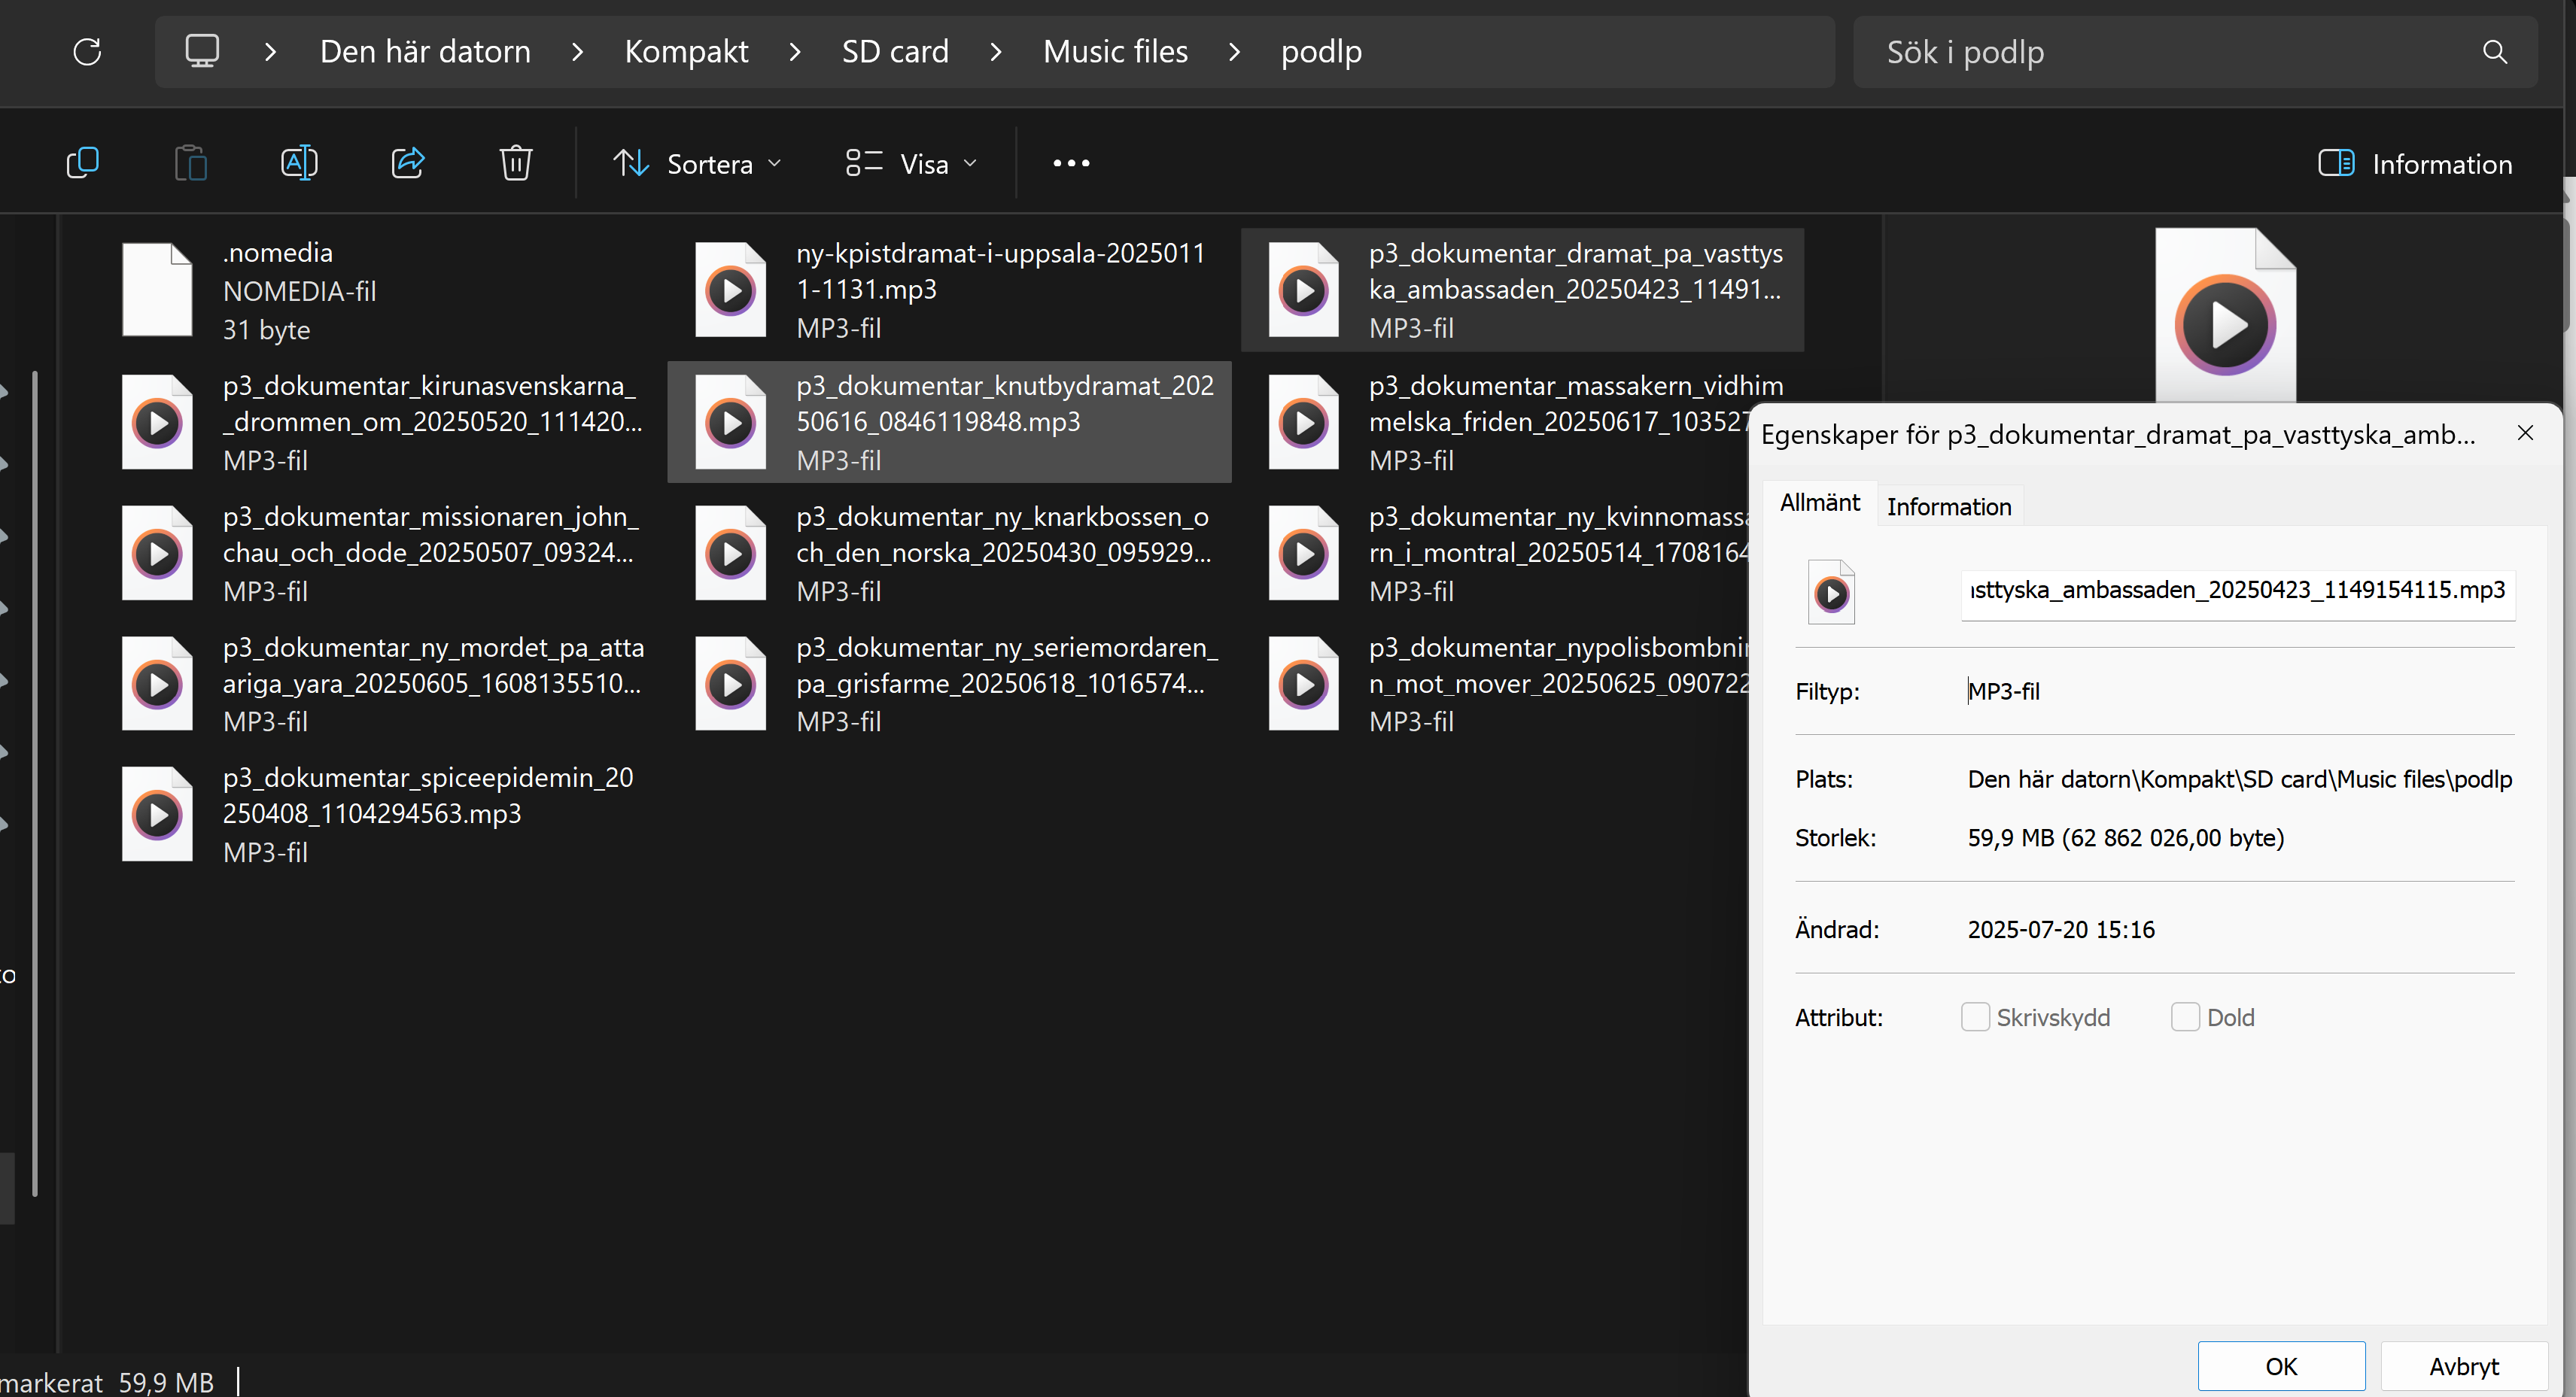Click the computer icon in breadcrumb
Viewport: 2576px width, 1397px height.
pos(202,52)
